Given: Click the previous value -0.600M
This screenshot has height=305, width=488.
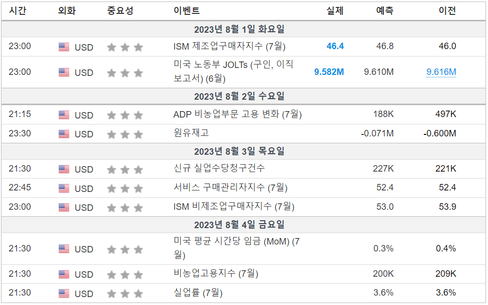Looking at the screenshot, I should tap(440, 133).
